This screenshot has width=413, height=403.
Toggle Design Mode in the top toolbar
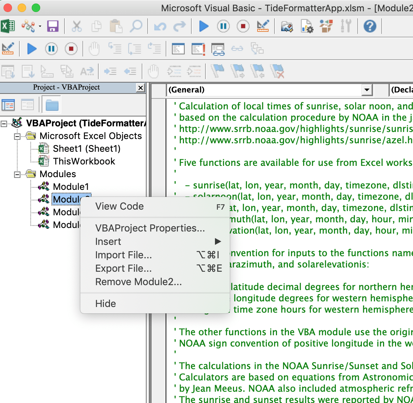263,26
